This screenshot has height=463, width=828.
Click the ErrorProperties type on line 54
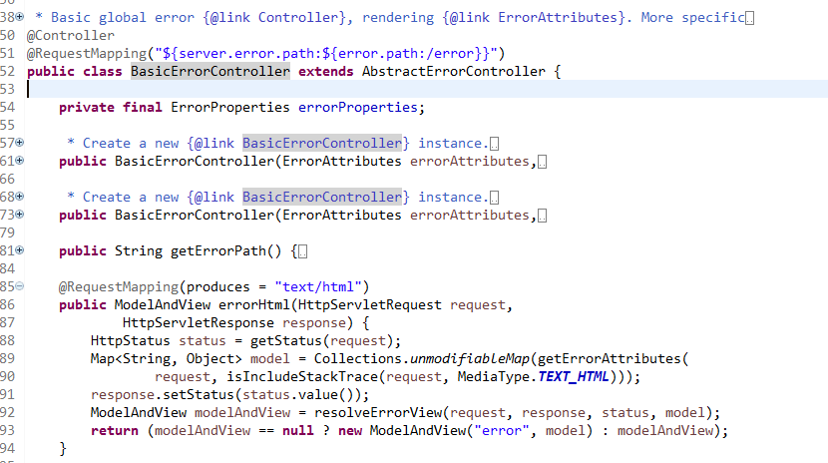(230, 107)
